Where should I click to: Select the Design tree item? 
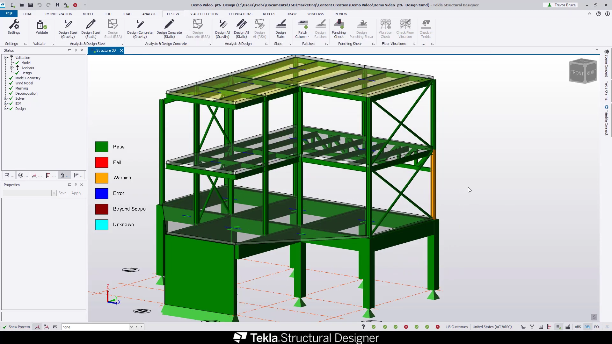[20, 108]
